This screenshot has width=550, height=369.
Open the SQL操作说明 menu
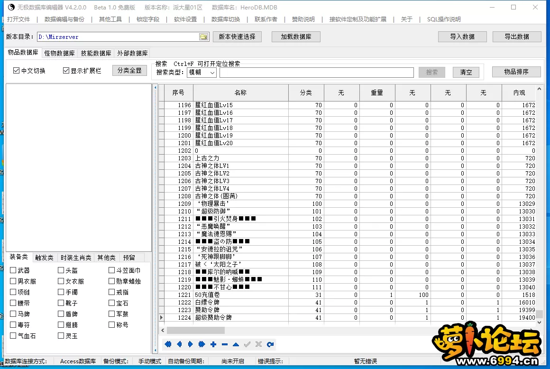(444, 19)
